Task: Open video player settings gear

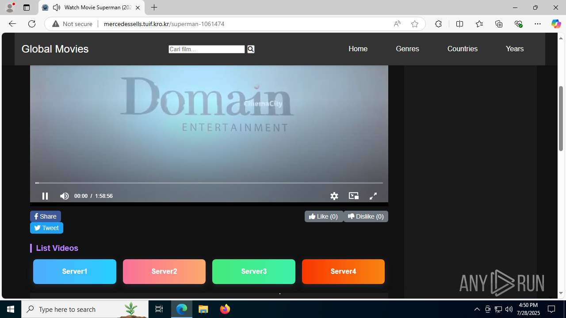Action: [x=334, y=196]
